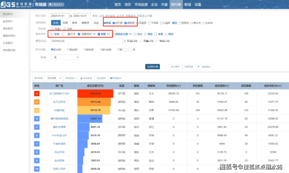Click the orange rank 2 badge

click(37, 102)
